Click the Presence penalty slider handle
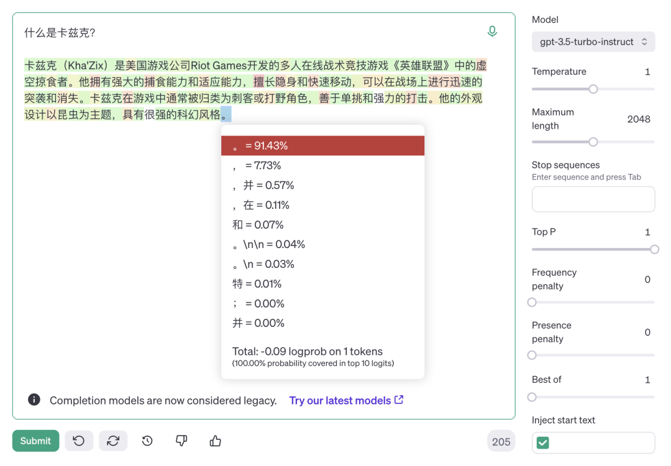The height and width of the screenshot is (466, 671). pos(532,355)
